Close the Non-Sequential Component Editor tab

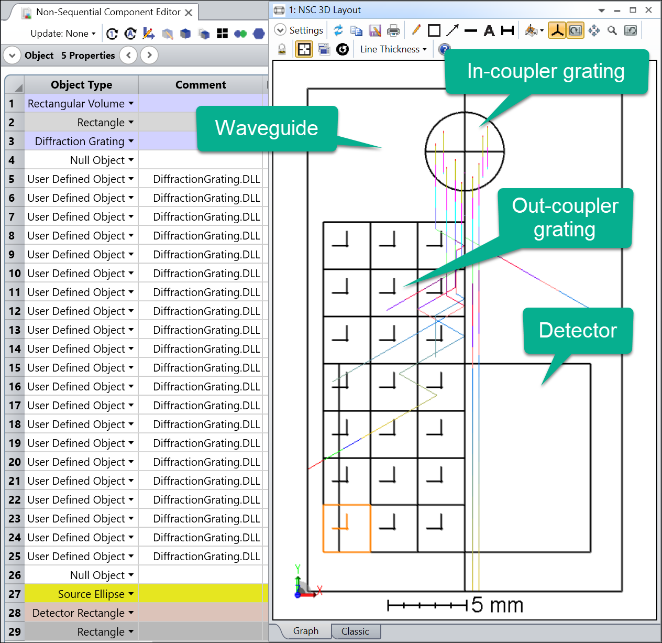189,13
